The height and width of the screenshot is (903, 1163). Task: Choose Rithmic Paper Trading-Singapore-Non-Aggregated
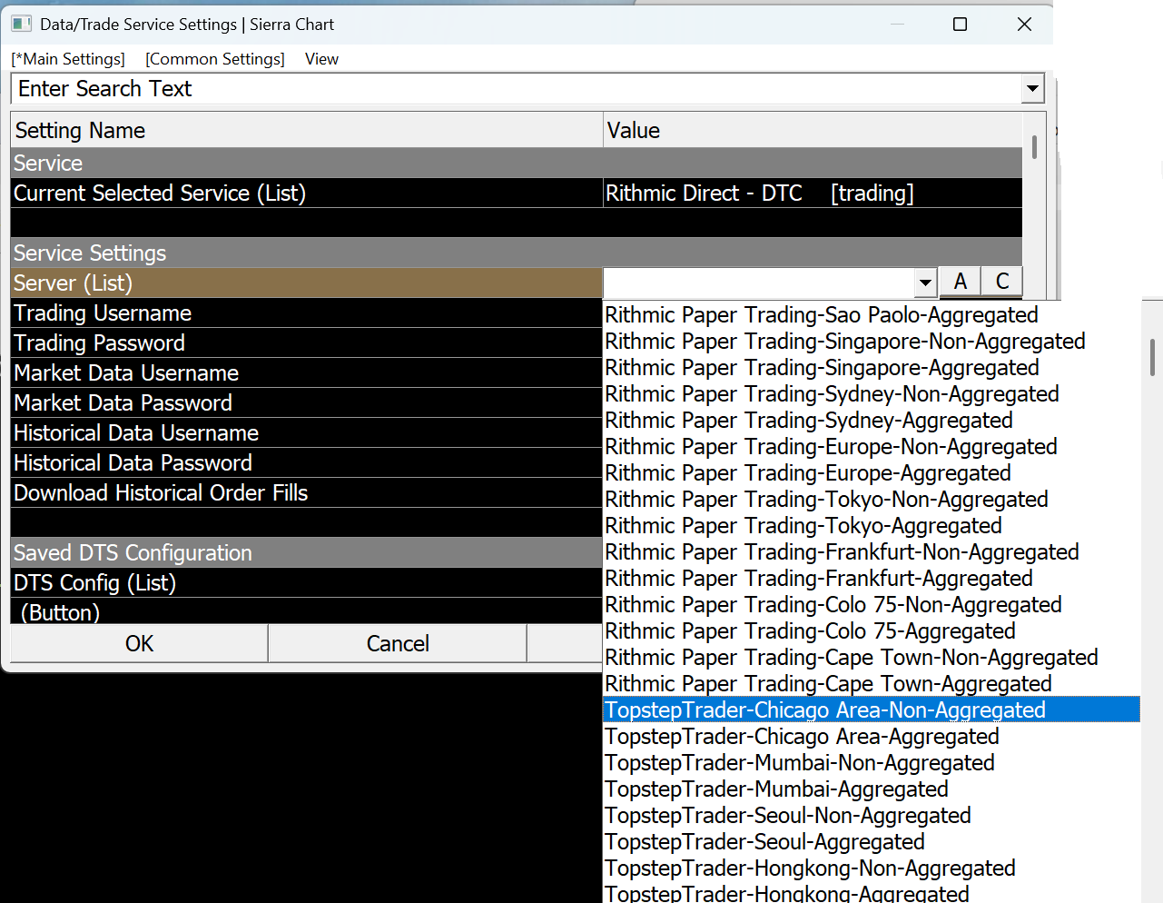(872, 341)
